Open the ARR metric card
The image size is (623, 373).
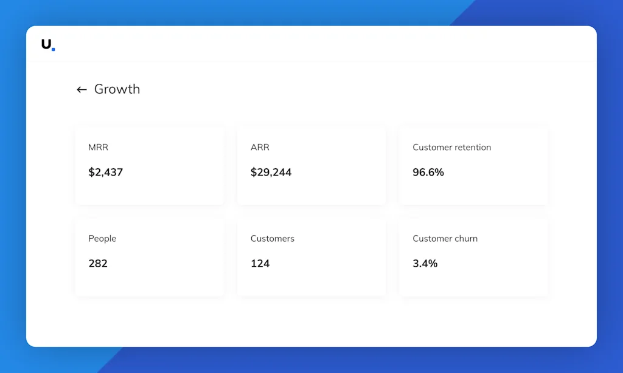point(311,188)
